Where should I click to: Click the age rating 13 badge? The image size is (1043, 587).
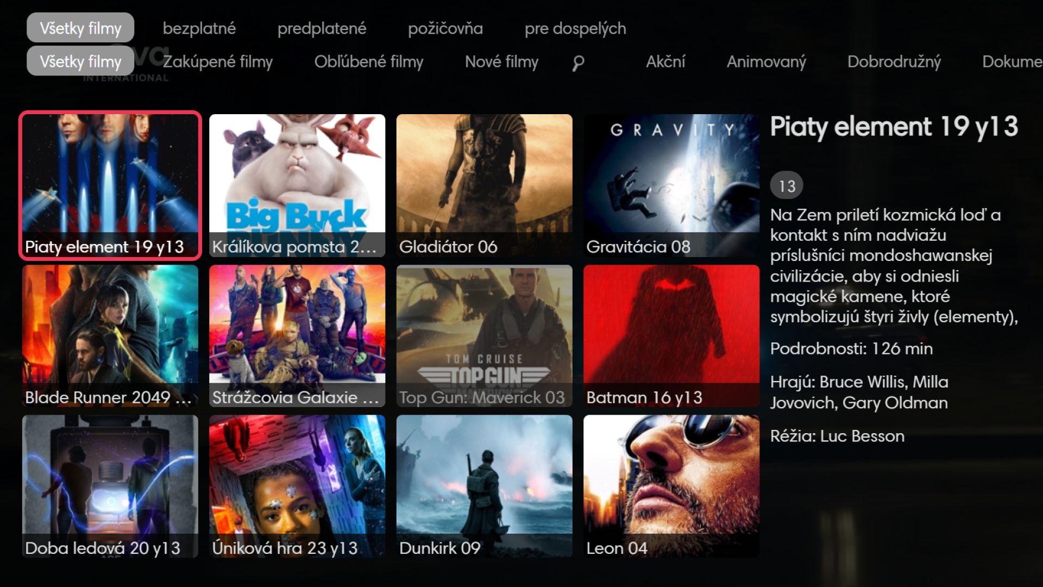[787, 186]
